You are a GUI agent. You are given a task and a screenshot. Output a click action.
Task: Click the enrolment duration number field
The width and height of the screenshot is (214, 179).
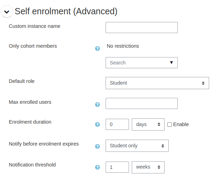(117, 124)
